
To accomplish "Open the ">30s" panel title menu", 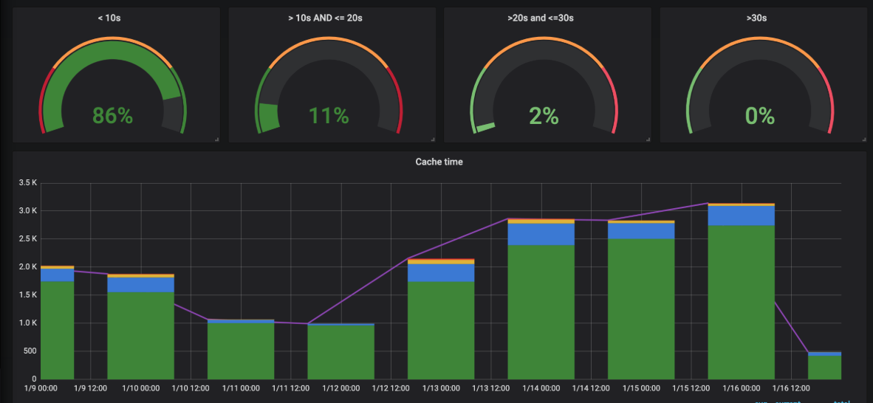I will [756, 18].
